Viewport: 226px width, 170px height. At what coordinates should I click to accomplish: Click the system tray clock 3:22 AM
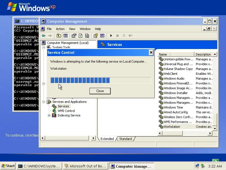tap(215, 166)
